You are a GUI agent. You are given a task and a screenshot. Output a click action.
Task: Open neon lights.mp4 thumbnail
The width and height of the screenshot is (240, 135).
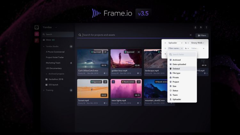coord(126,89)
